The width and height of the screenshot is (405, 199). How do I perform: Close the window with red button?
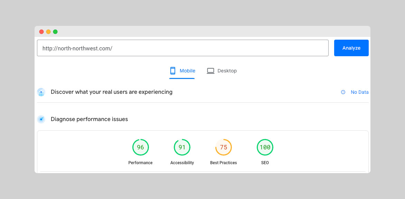coord(41,32)
